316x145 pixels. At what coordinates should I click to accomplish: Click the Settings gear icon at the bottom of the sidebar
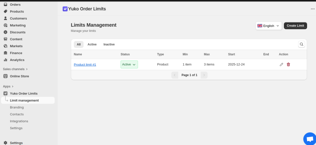pos(6,143)
